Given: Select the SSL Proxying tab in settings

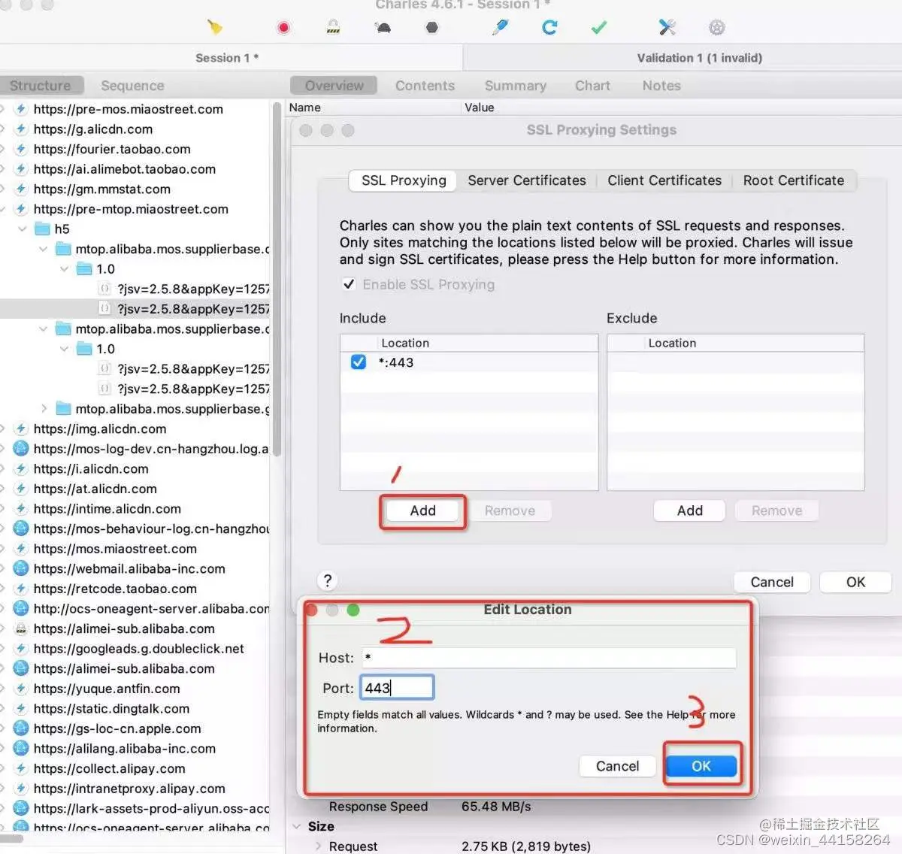Looking at the screenshot, I should pyautogui.click(x=404, y=180).
